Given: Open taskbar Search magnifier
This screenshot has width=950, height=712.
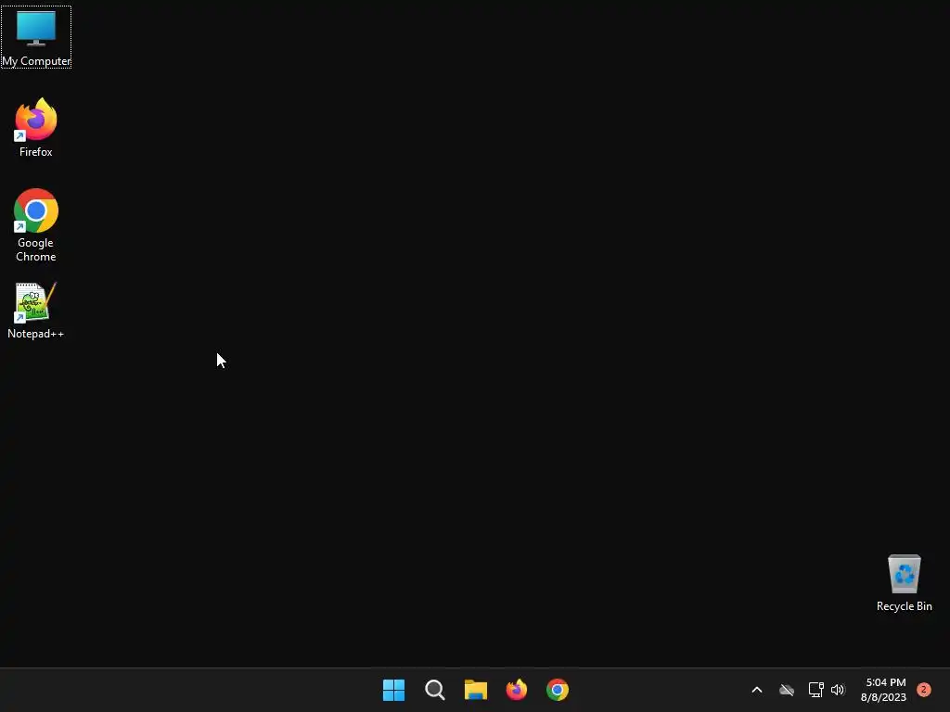Looking at the screenshot, I should coord(435,690).
